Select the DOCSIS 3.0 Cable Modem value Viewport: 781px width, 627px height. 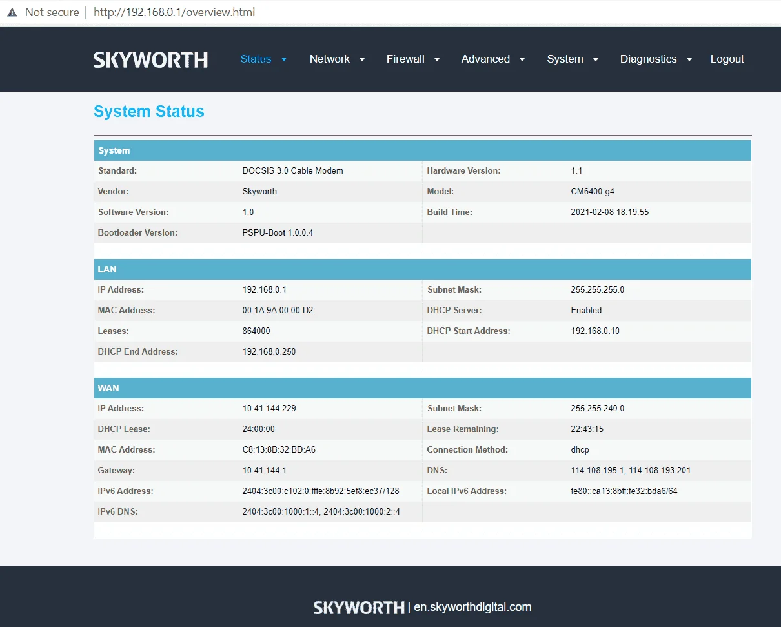point(293,171)
